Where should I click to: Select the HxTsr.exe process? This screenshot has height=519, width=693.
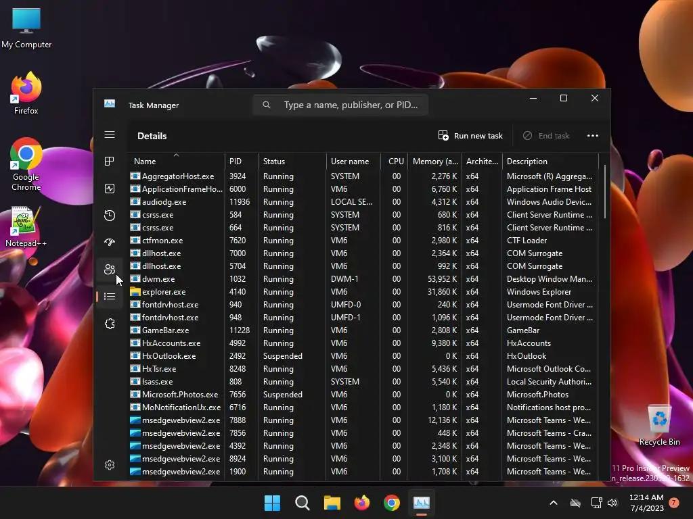click(363, 368)
